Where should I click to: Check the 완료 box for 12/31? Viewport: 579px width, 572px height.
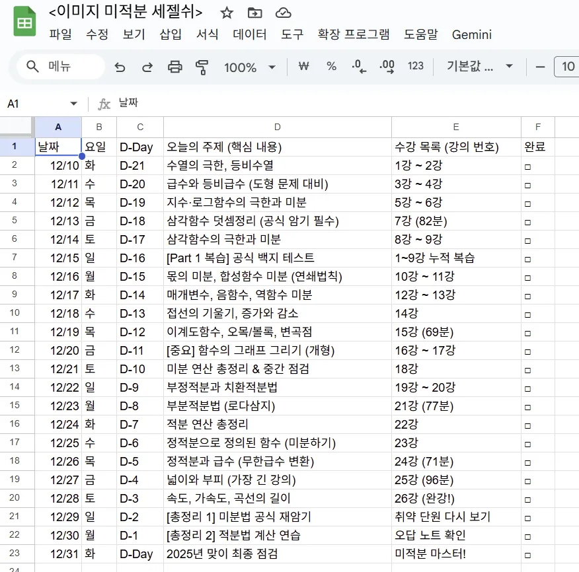(527, 555)
